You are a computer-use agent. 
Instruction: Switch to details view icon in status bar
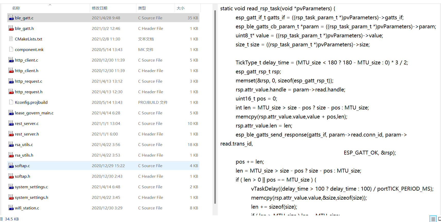click(433, 219)
